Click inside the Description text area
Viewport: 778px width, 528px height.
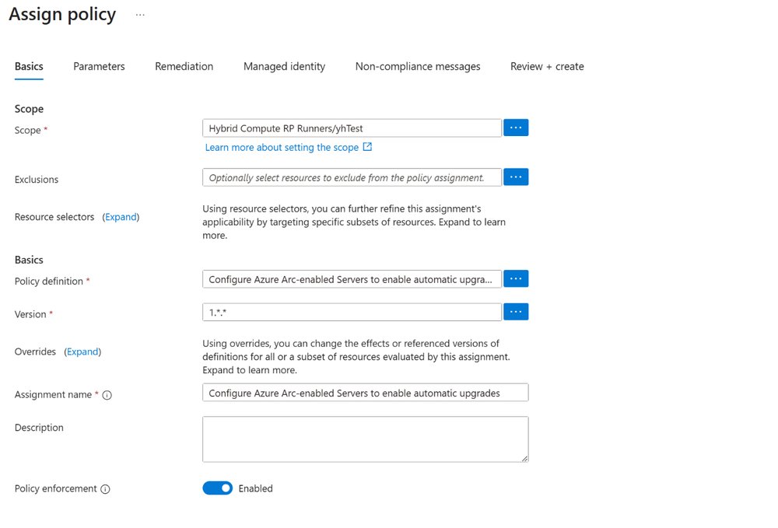coord(365,439)
